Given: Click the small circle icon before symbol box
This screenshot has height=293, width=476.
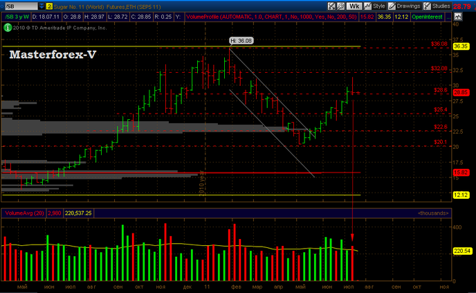Looking at the screenshot, I should [x=3, y=6].
